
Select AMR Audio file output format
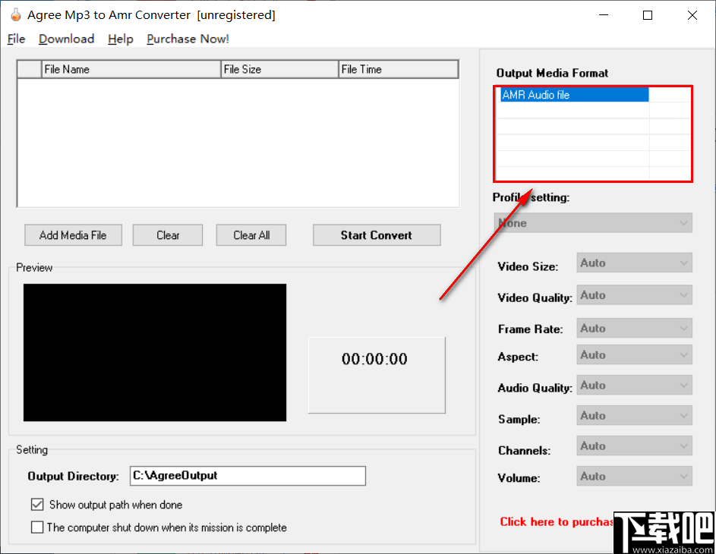(572, 94)
